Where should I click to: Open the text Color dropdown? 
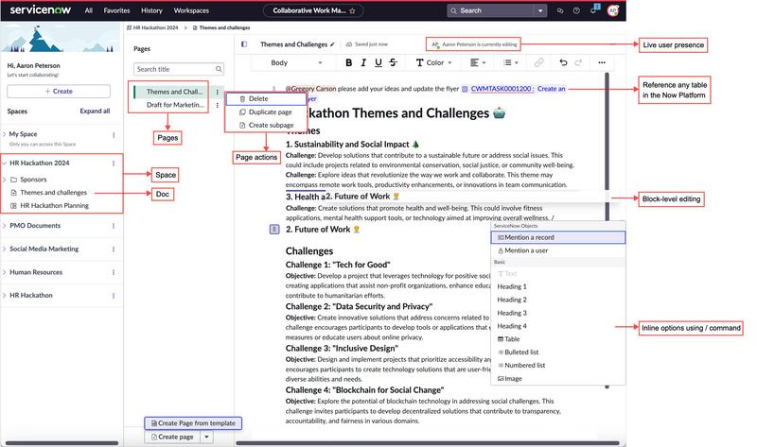click(x=434, y=62)
